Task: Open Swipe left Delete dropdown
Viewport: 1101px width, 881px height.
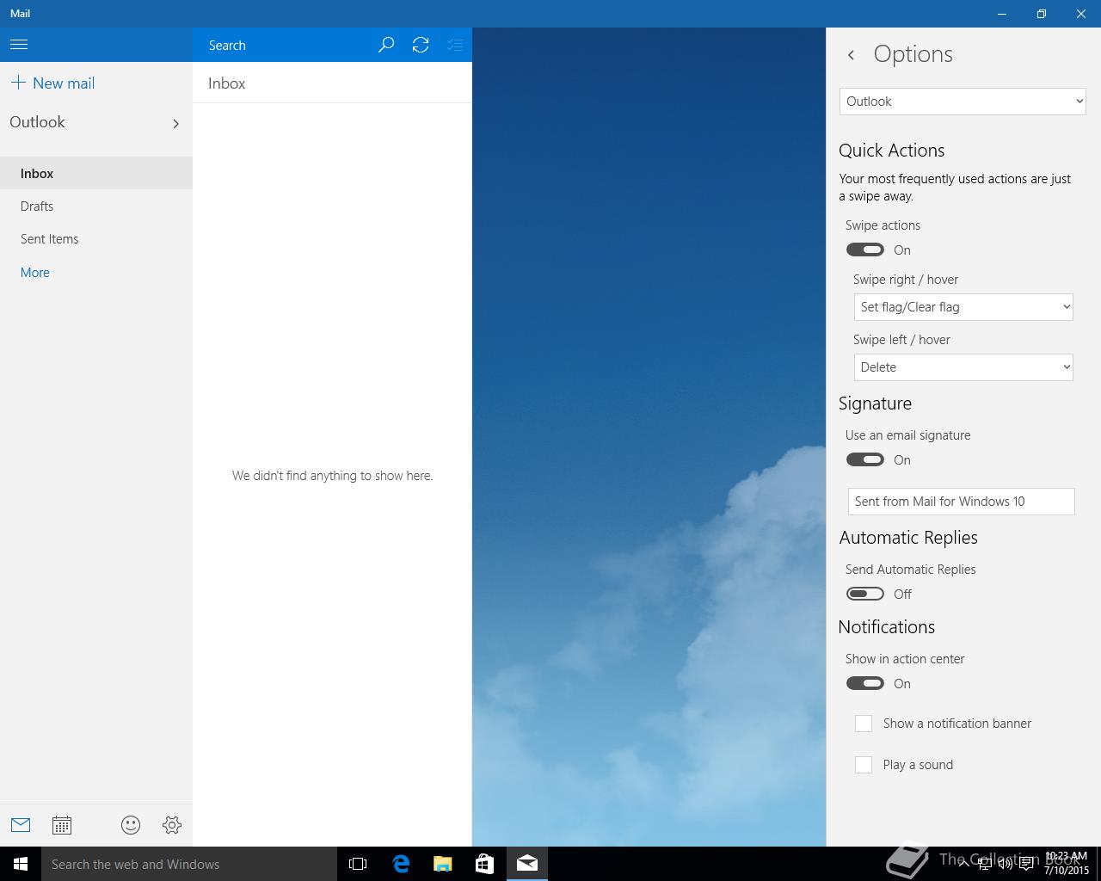Action: [963, 367]
